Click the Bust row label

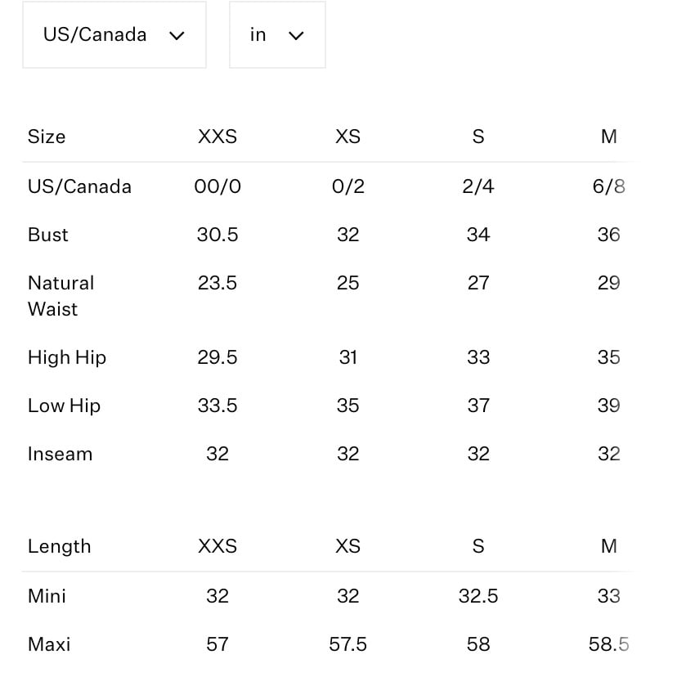pos(48,235)
